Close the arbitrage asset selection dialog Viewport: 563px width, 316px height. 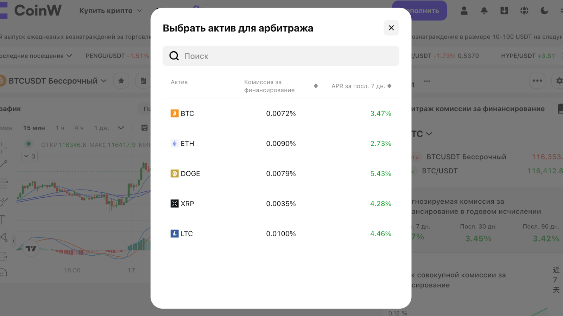coord(391,28)
